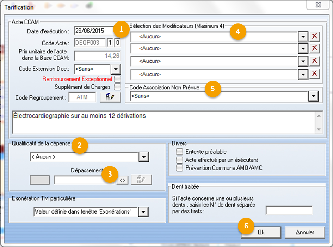
Task: Click the tooth number input field
Action: click(289, 210)
